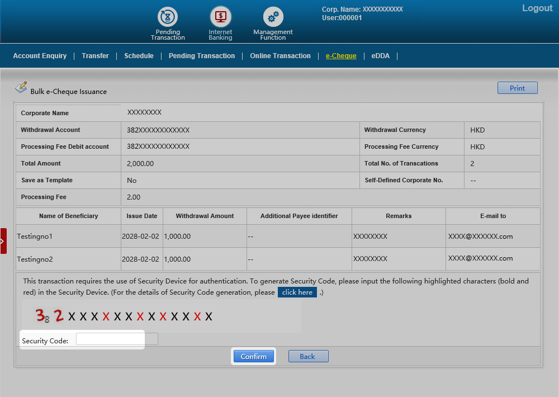Open the Transfer menu
559x397 pixels.
click(95, 56)
